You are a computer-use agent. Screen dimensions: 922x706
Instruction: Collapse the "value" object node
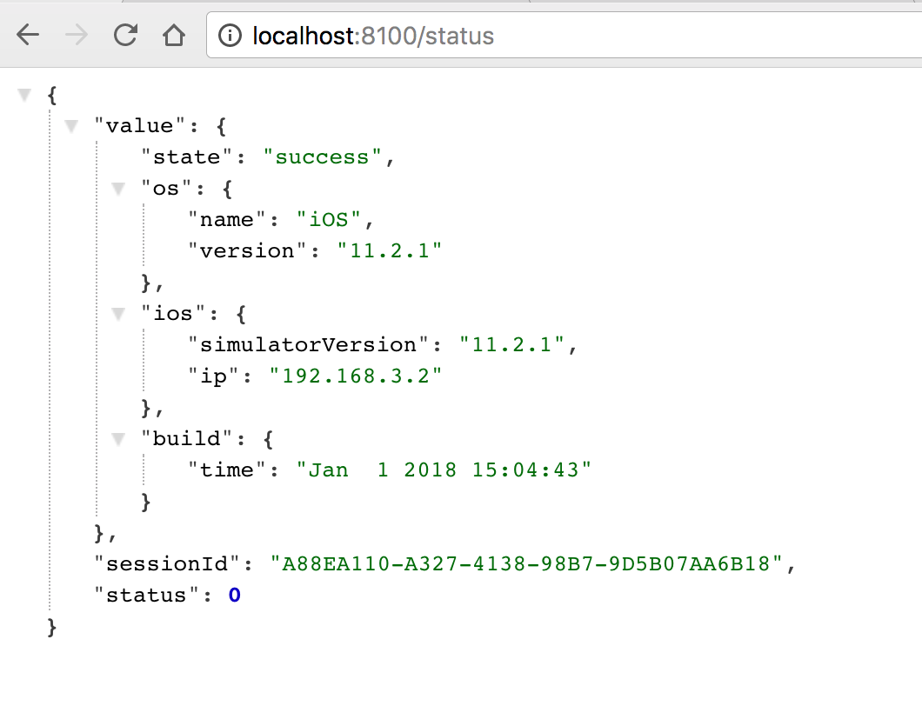[71, 126]
